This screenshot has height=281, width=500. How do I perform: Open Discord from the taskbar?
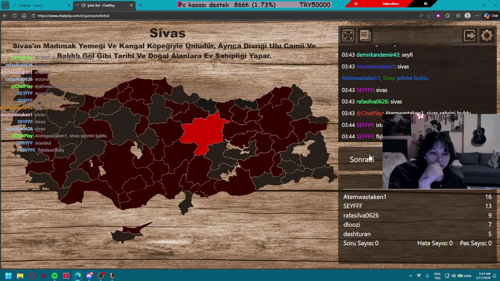click(x=89, y=276)
